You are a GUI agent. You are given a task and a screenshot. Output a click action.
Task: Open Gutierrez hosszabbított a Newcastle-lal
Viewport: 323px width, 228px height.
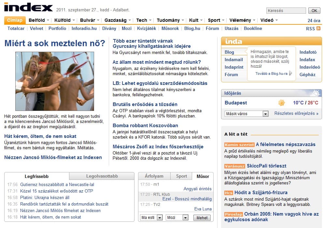pyautogui.click(x=57, y=185)
